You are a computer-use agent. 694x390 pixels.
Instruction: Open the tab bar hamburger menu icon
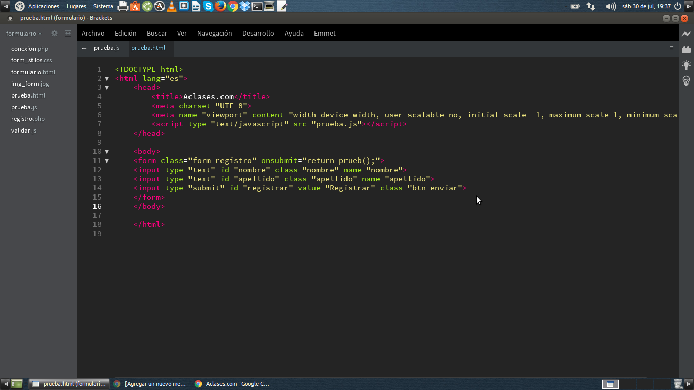[x=671, y=48]
